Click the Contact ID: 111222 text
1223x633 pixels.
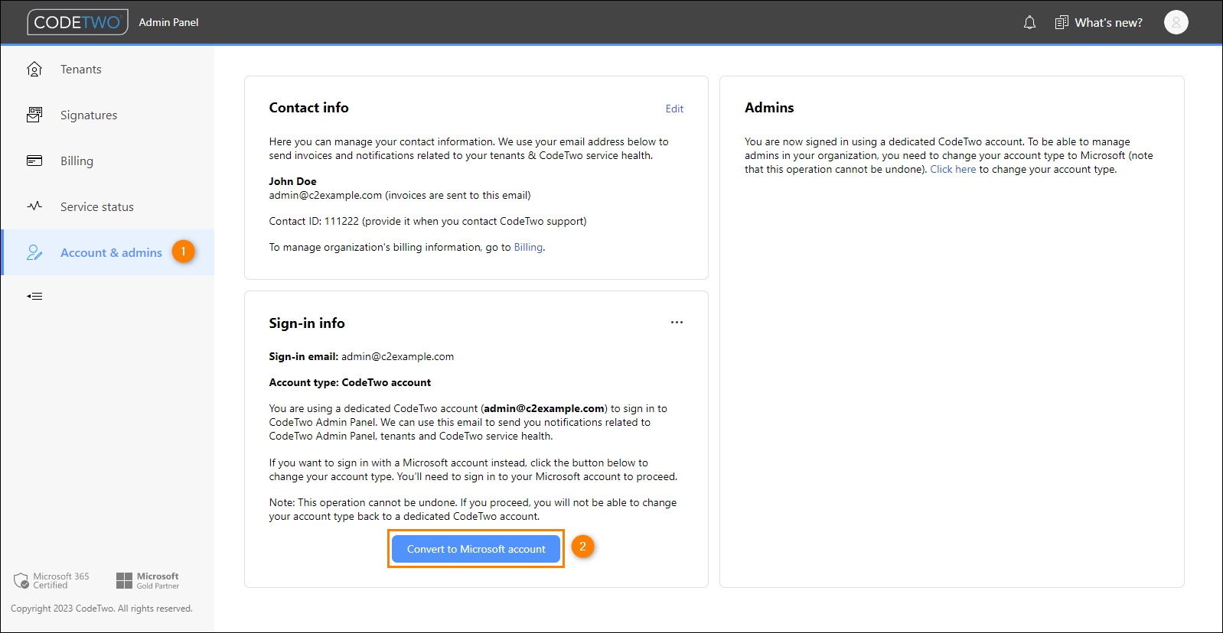[x=314, y=221]
